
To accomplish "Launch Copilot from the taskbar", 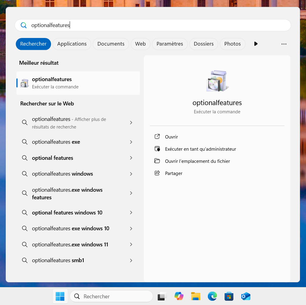I will tap(179, 296).
